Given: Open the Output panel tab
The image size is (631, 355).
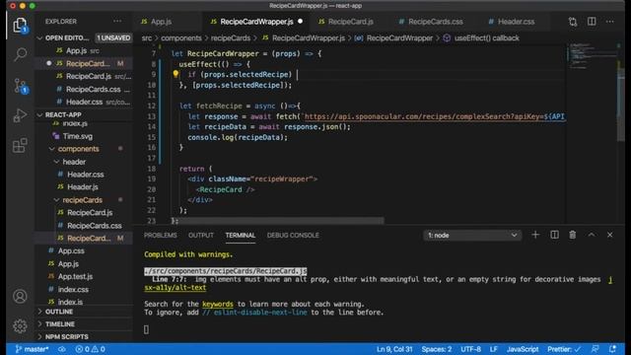Looking at the screenshot, I should pyautogui.click(x=201, y=235).
